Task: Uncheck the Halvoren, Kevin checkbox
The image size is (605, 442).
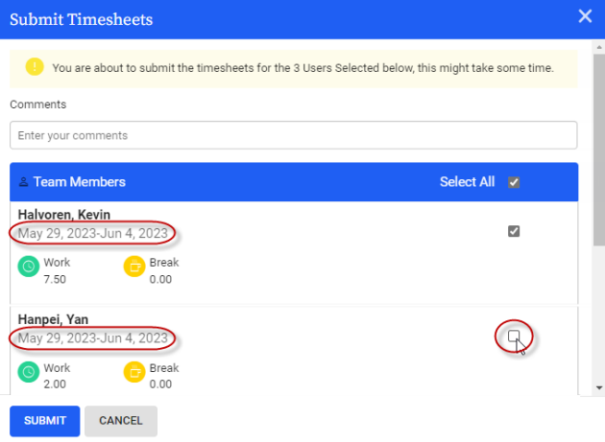Action: tap(514, 231)
